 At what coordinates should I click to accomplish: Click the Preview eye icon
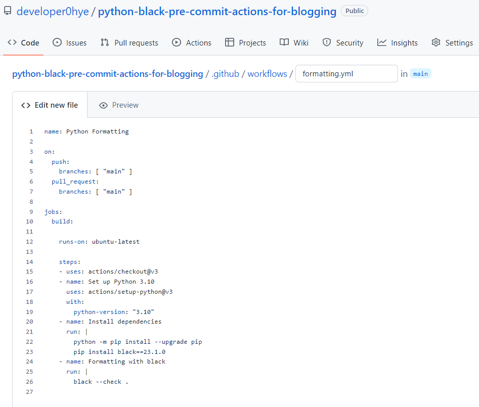(103, 105)
